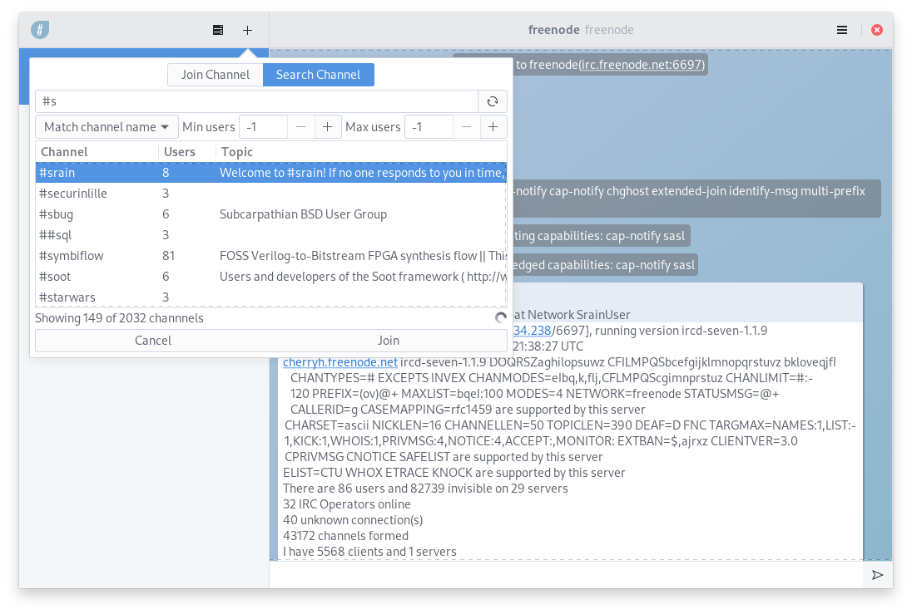The height and width of the screenshot is (614, 912).
Task: Decrease Max users with minus button
Action: click(x=466, y=127)
